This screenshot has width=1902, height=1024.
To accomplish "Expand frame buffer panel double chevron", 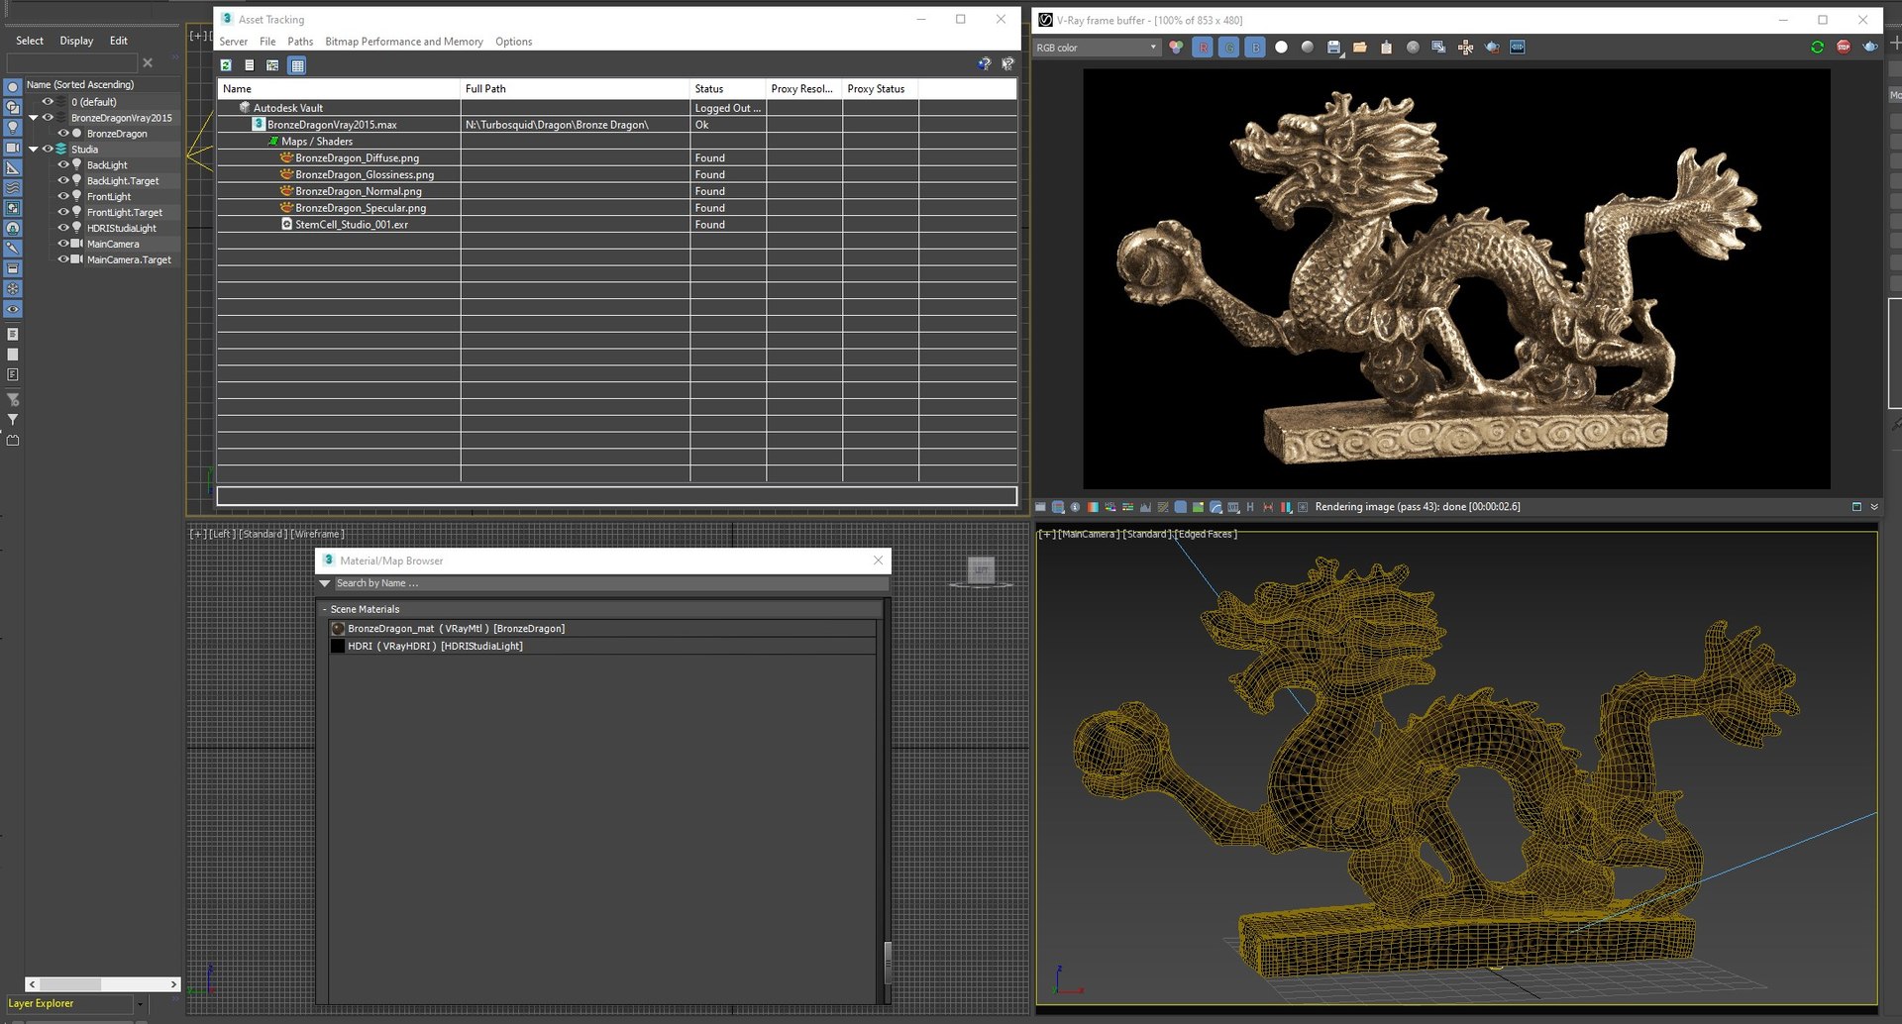I will (x=1874, y=507).
